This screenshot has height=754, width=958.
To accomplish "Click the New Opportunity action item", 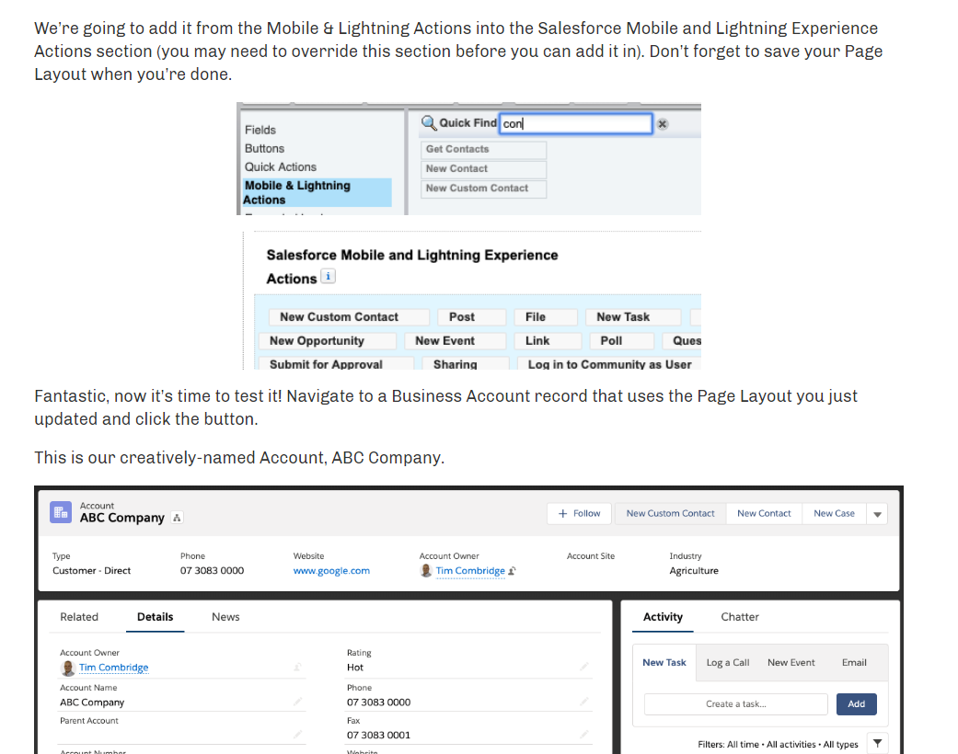I will pos(328,340).
